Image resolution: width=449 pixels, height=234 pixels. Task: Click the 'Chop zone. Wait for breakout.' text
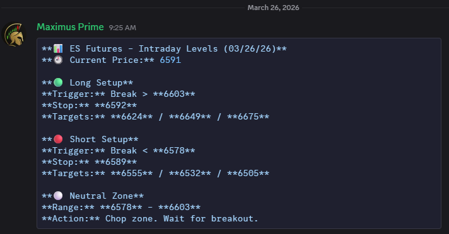[x=182, y=218]
